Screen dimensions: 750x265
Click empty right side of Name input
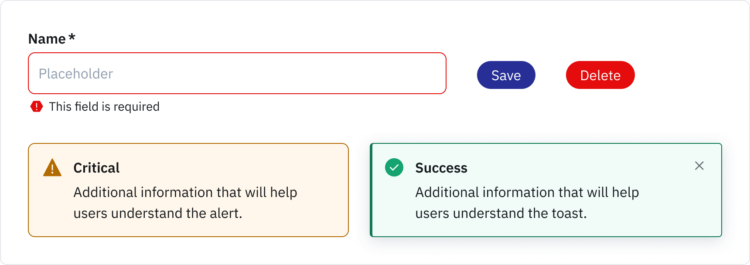click(x=371, y=73)
